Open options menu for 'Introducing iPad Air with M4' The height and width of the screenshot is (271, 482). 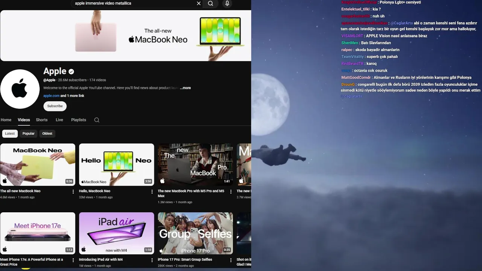(x=152, y=260)
